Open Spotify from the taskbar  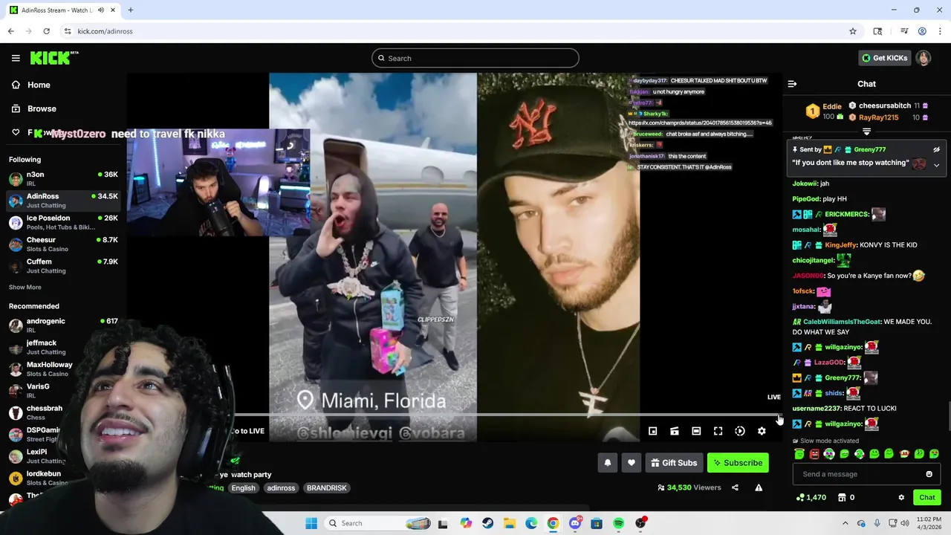point(618,523)
